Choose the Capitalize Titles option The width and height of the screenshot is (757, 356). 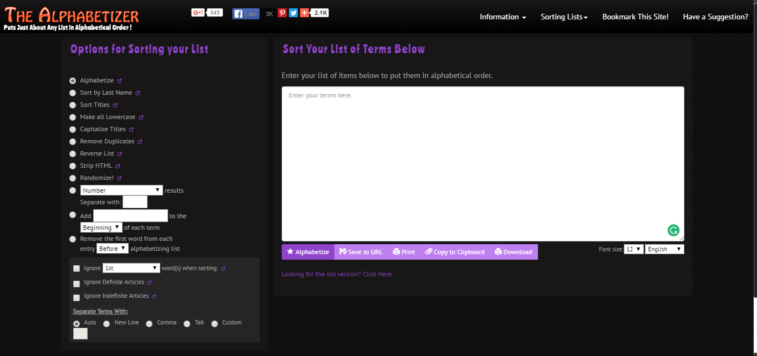coord(73,130)
